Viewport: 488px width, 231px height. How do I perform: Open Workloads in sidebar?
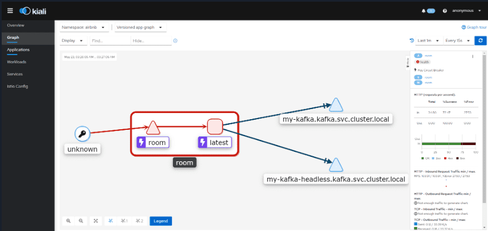pos(27,62)
